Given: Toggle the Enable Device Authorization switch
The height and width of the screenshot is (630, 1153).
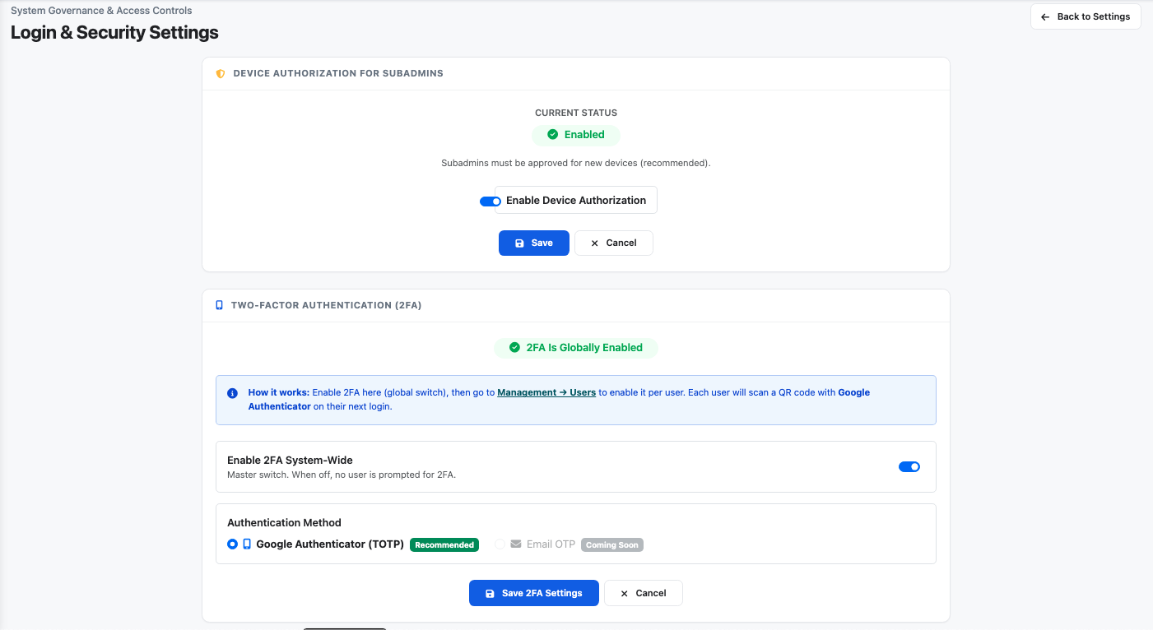Looking at the screenshot, I should pos(490,201).
